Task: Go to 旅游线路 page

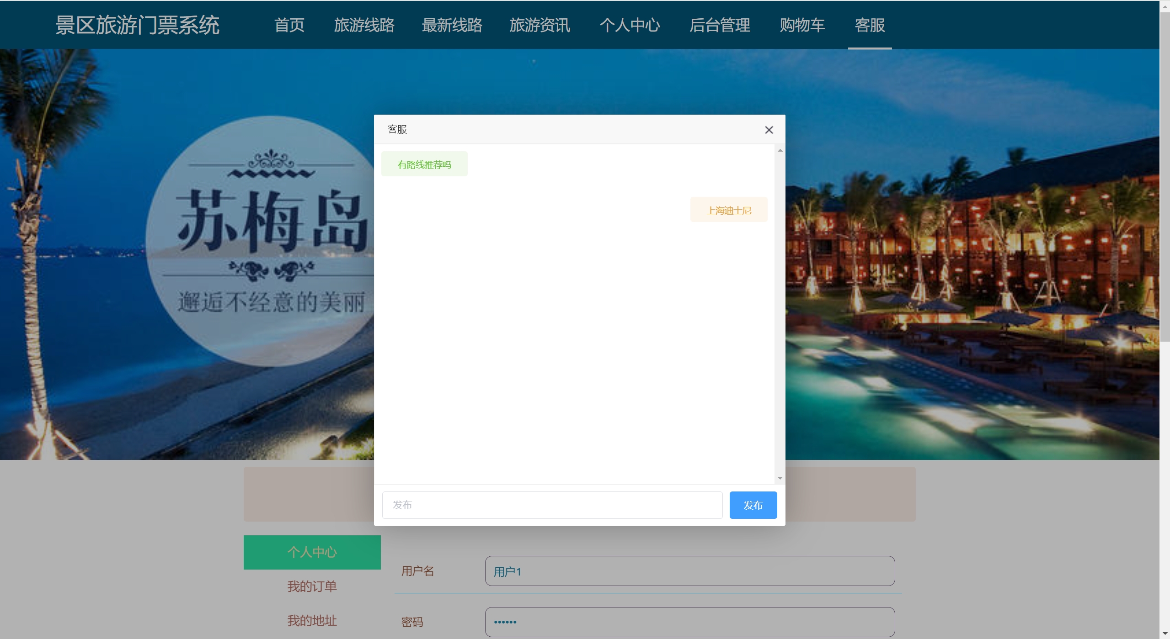Action: [x=364, y=25]
